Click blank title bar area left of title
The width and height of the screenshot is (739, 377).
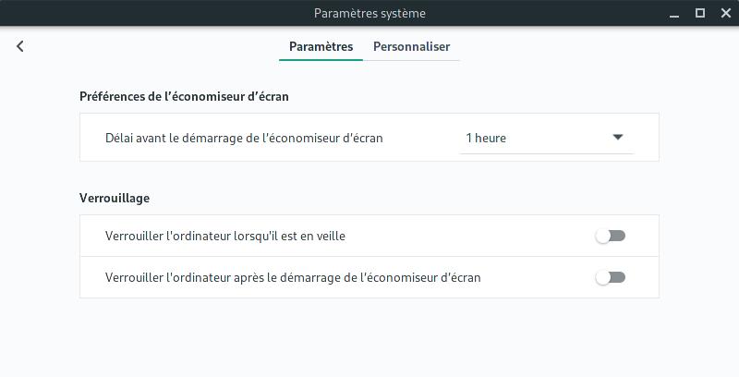[x=155, y=13]
